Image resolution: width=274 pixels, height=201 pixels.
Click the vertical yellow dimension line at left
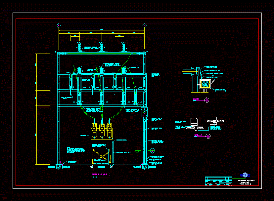(36, 109)
